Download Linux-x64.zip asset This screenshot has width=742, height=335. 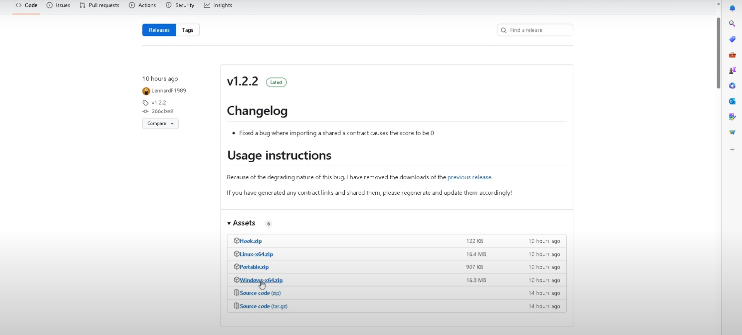[256, 254]
